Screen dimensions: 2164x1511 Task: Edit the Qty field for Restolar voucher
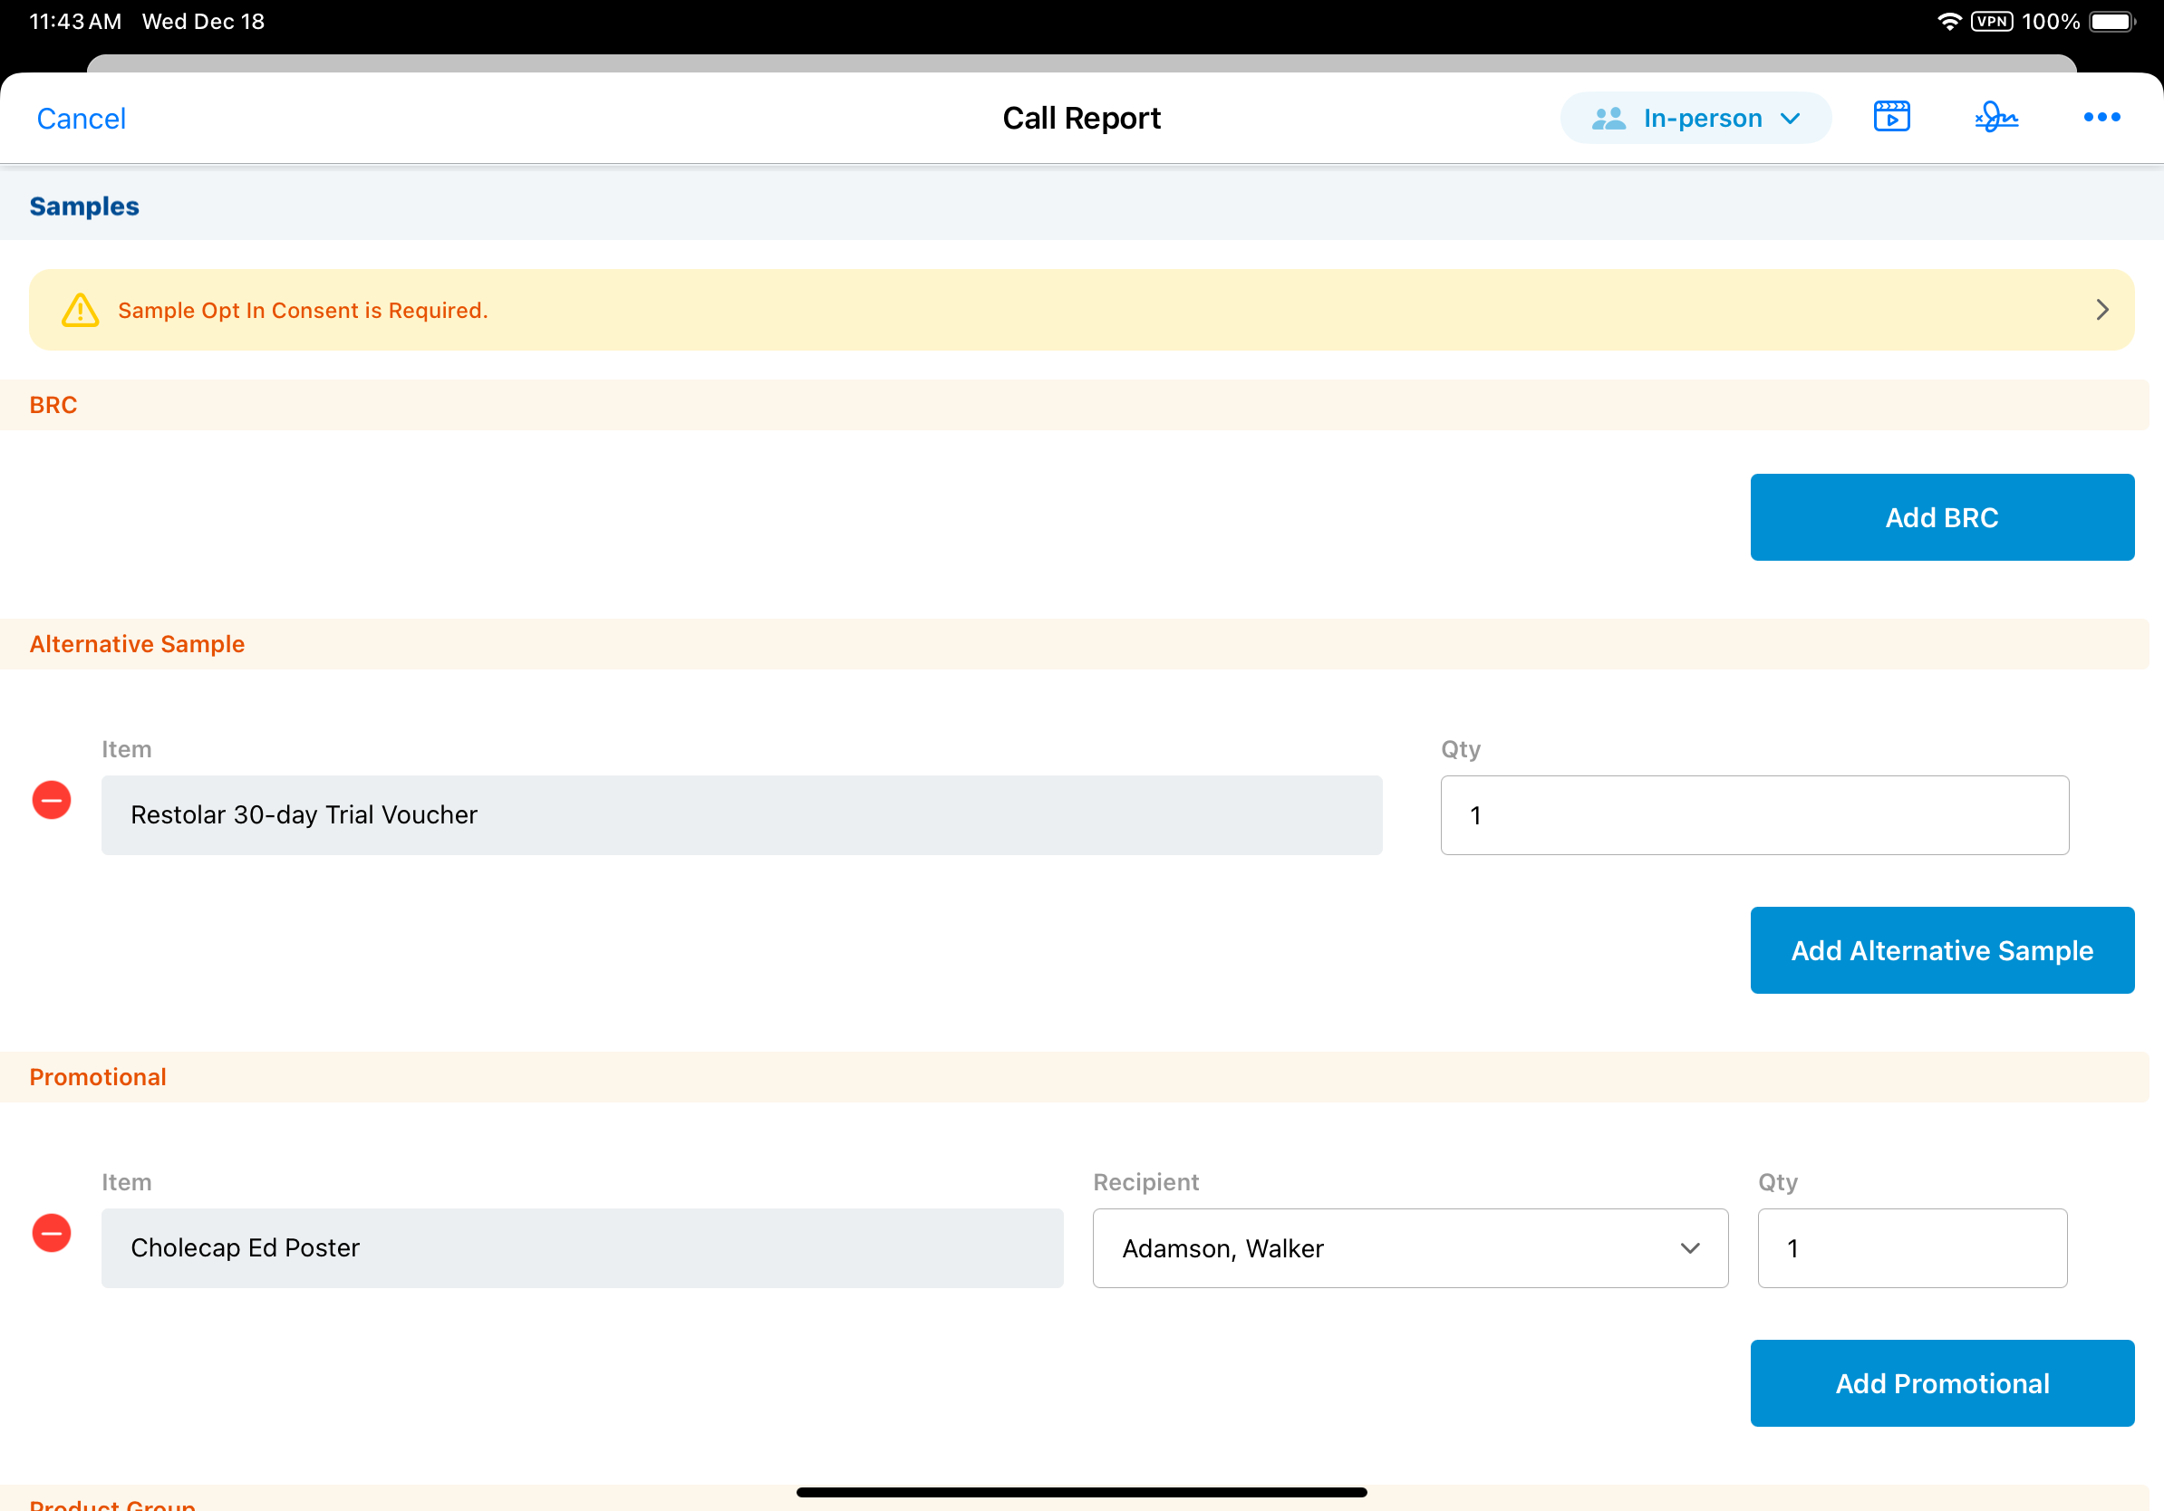[x=1753, y=815]
